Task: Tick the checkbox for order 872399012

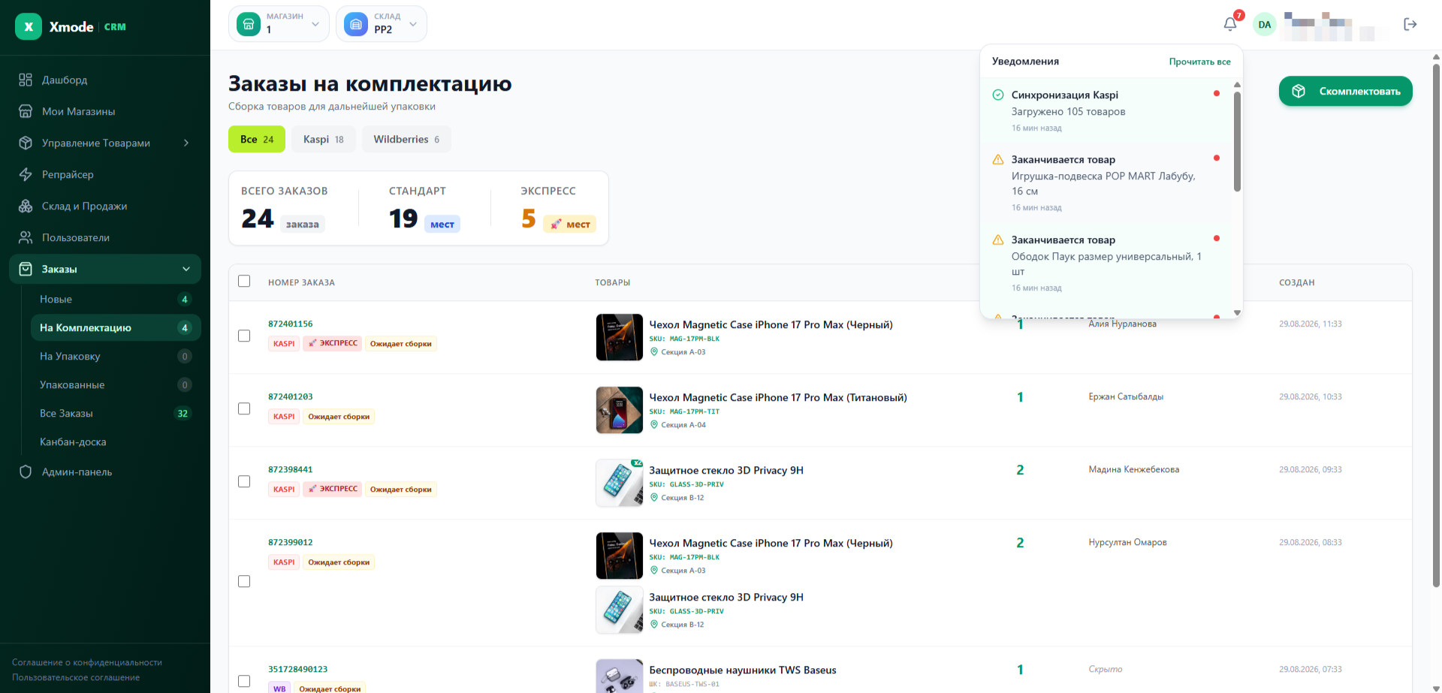Action: [x=244, y=581]
